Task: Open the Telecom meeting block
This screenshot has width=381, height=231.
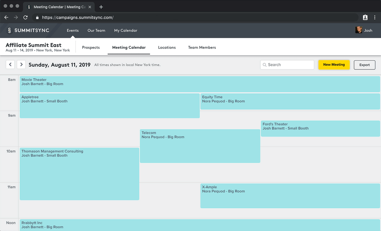Action: point(200,146)
